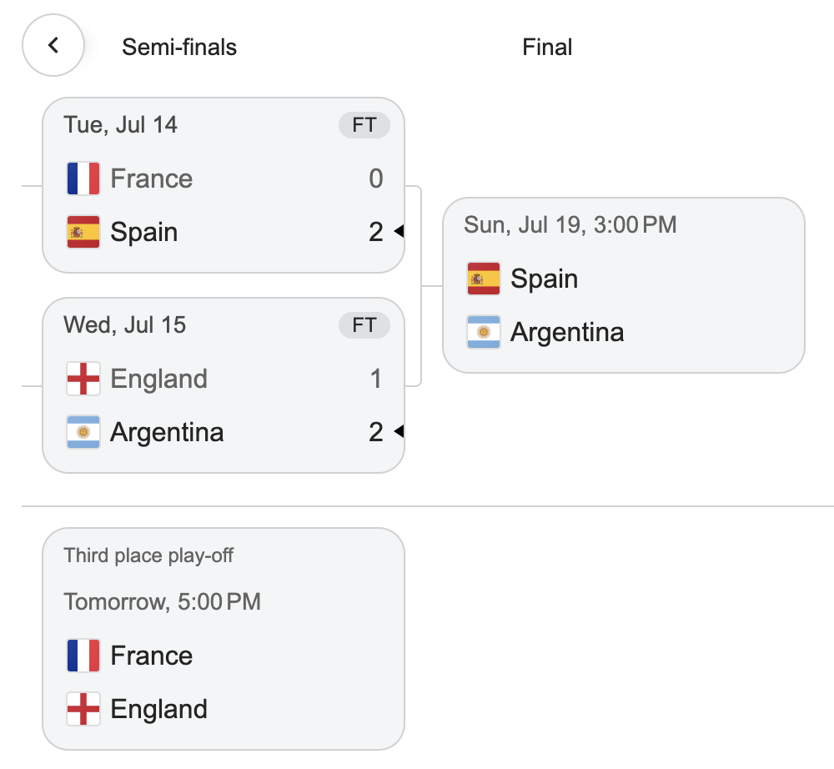Click Spain flag in Jul 14 semi-final
Screen dimensions: 834x769
tap(83, 232)
